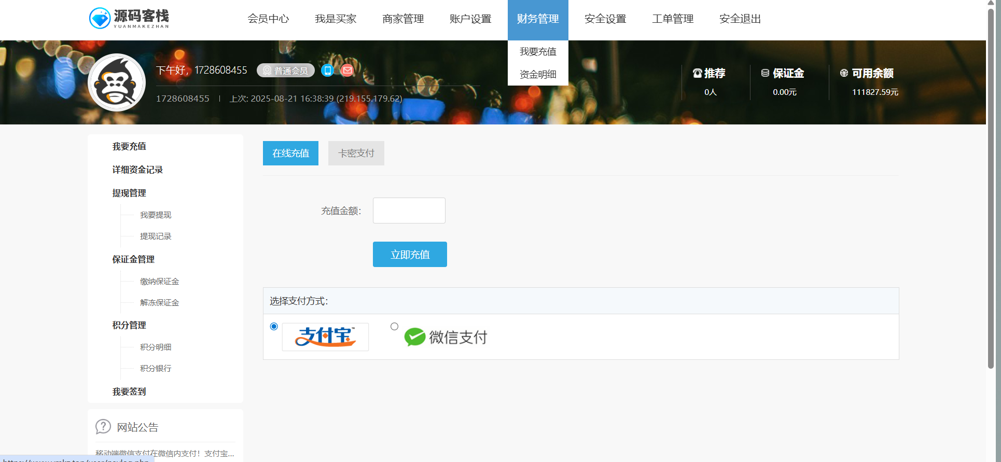Image resolution: width=1001 pixels, height=462 pixels.
Task: Click the blue phone verification icon
Action: click(327, 70)
